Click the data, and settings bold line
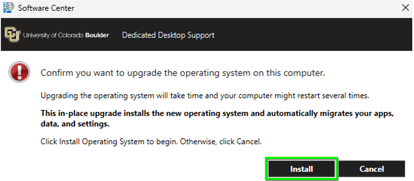414x181 pixels. coord(75,125)
